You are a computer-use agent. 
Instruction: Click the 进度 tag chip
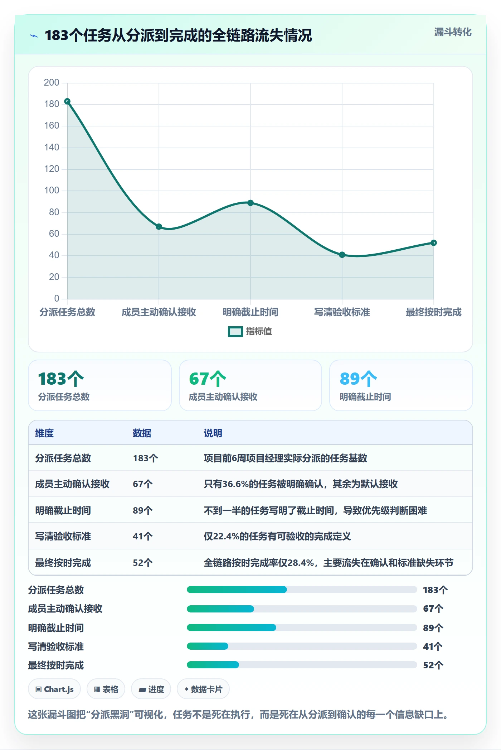click(151, 689)
